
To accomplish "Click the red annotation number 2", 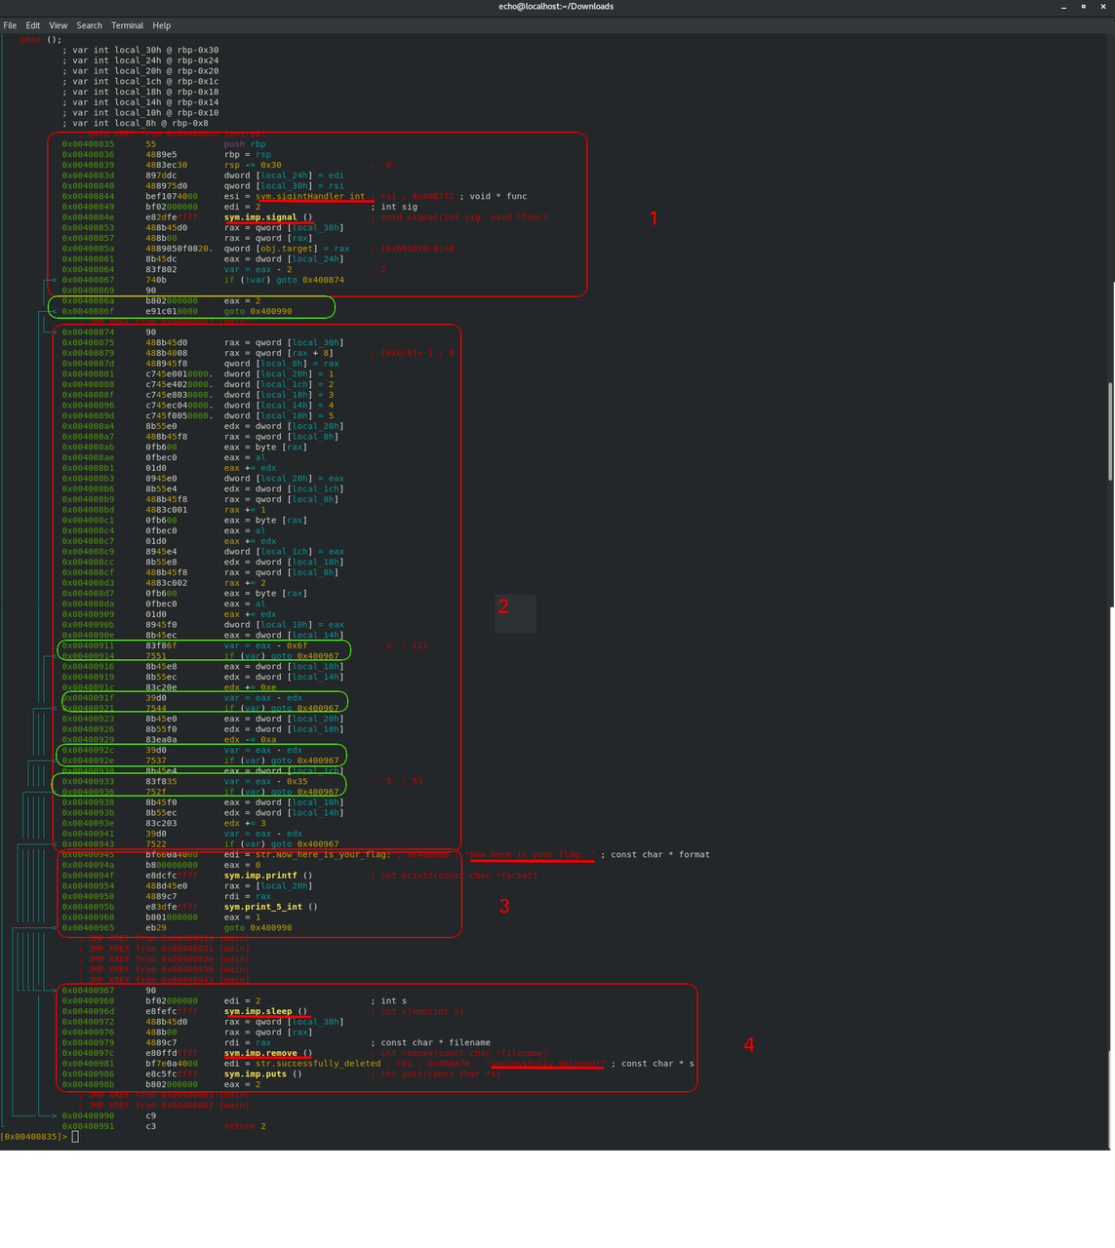I will tap(503, 606).
